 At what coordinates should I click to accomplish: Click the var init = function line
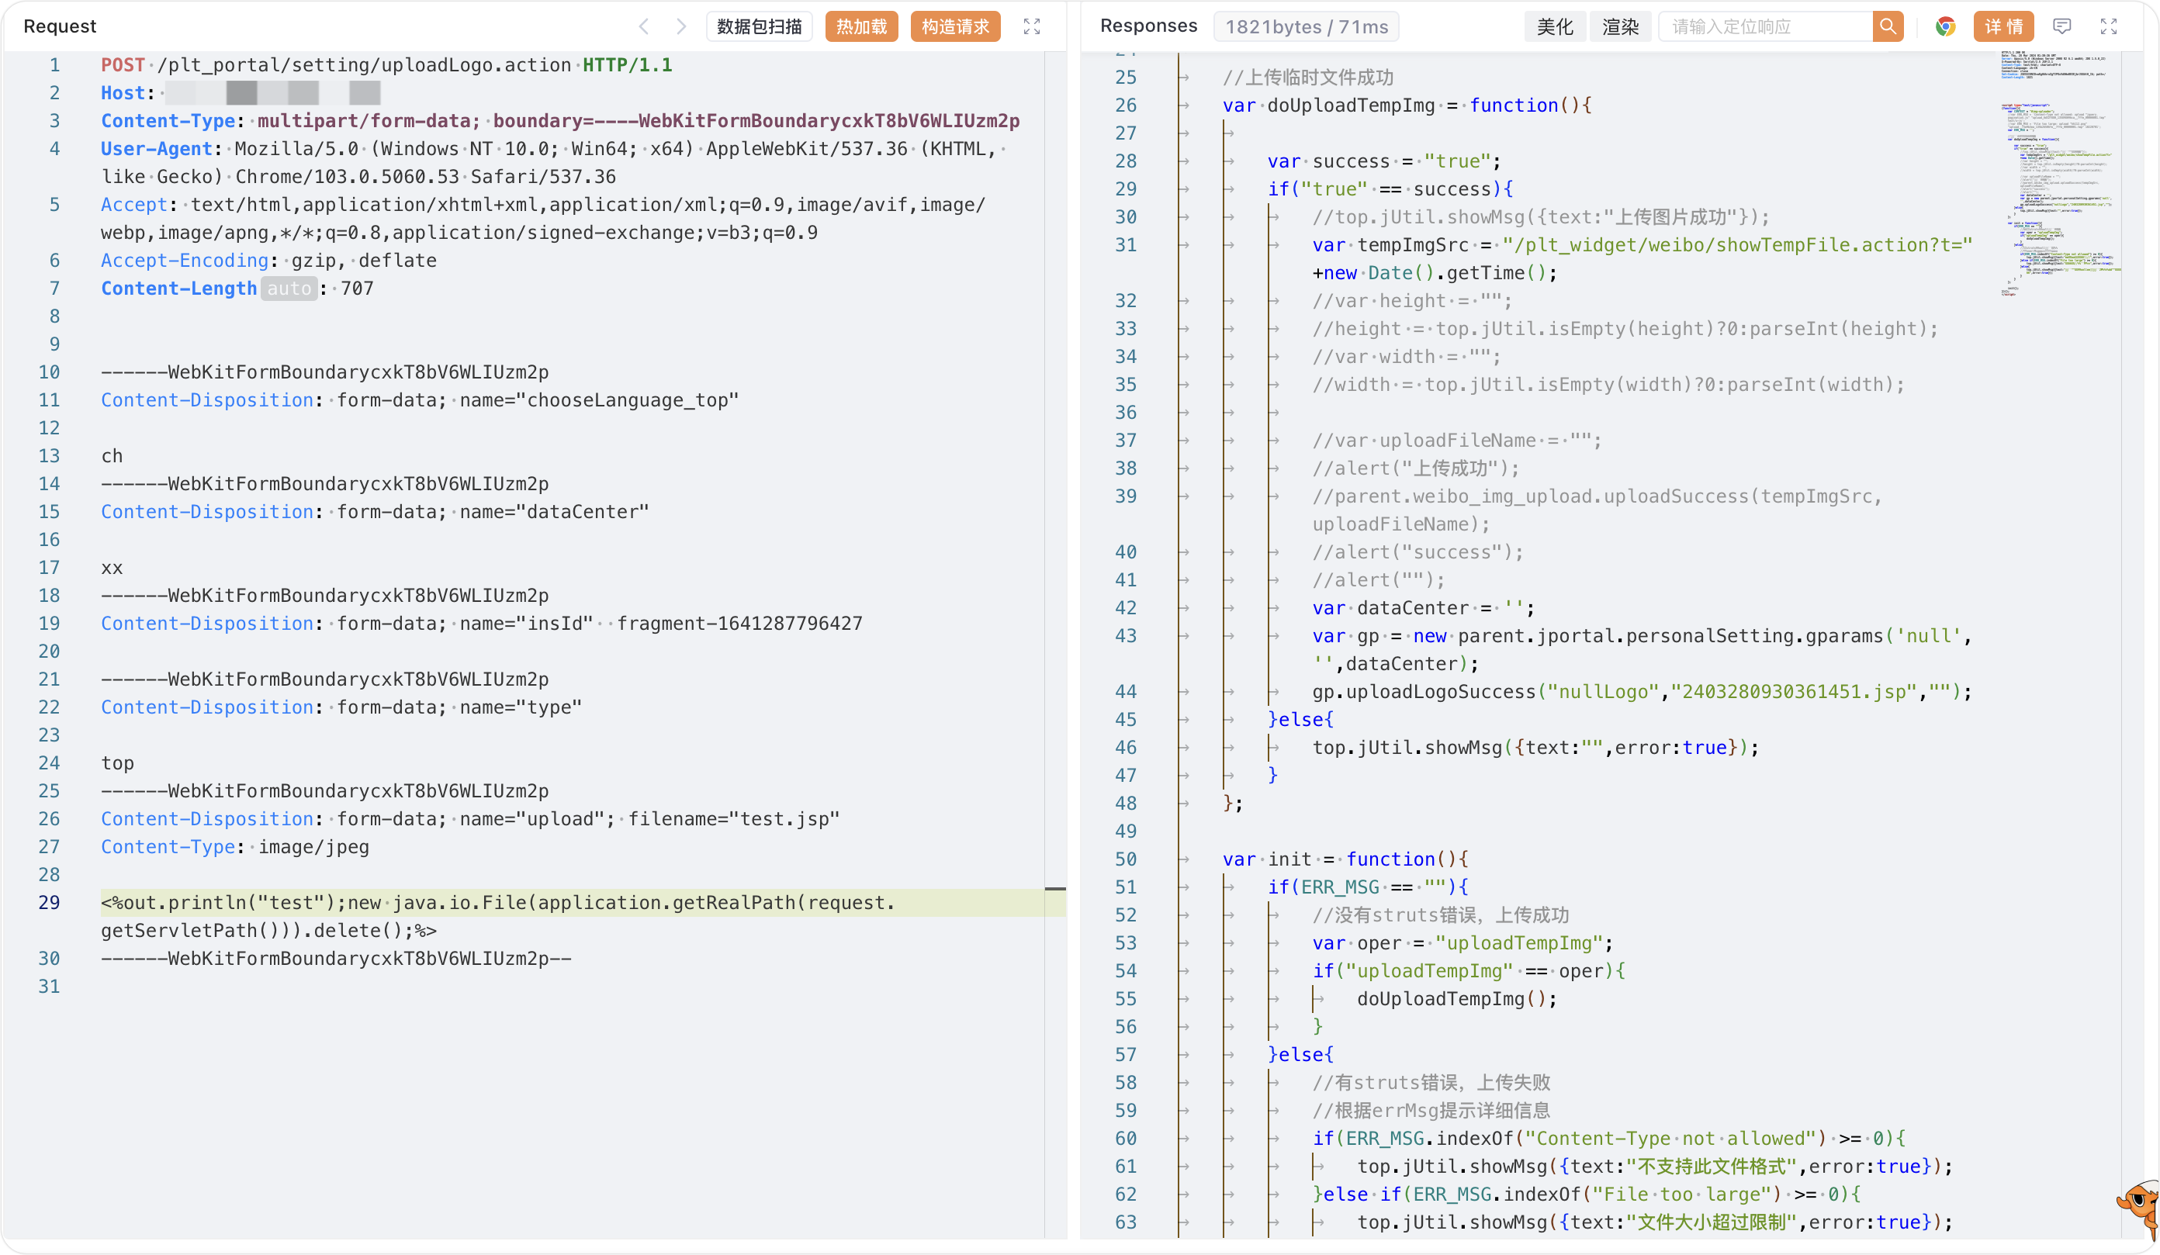[x=1345, y=859]
